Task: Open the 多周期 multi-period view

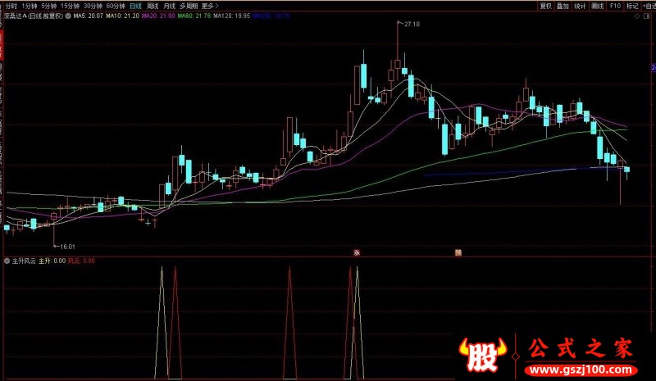Action: tap(189, 6)
